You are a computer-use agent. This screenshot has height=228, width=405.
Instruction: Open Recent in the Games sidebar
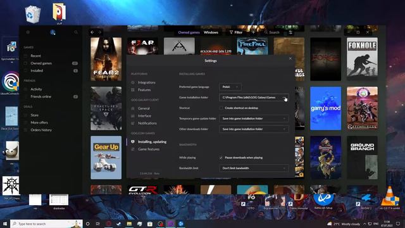35,56
